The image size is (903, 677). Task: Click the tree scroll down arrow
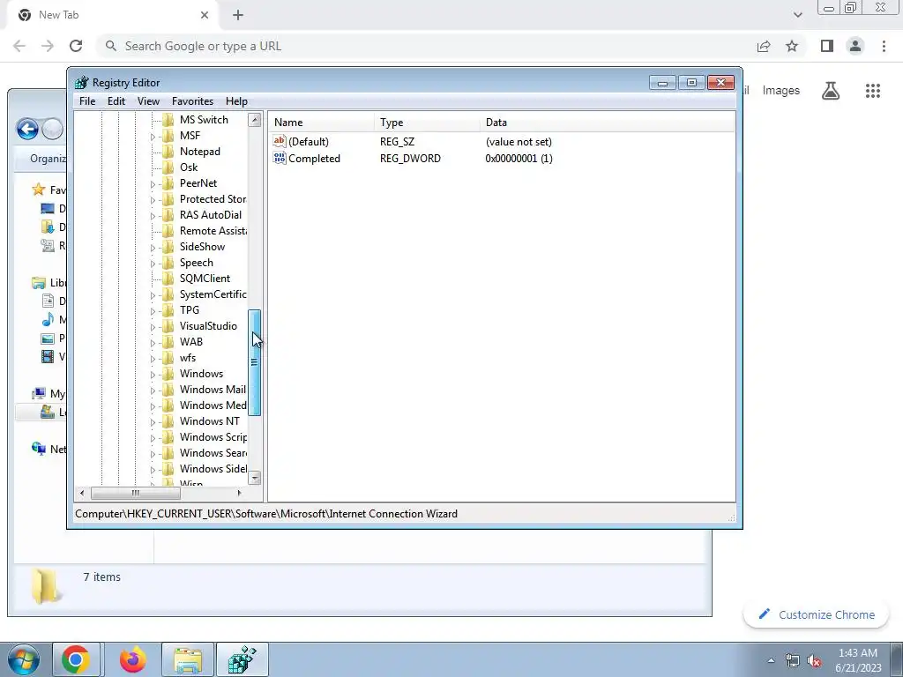pos(254,478)
